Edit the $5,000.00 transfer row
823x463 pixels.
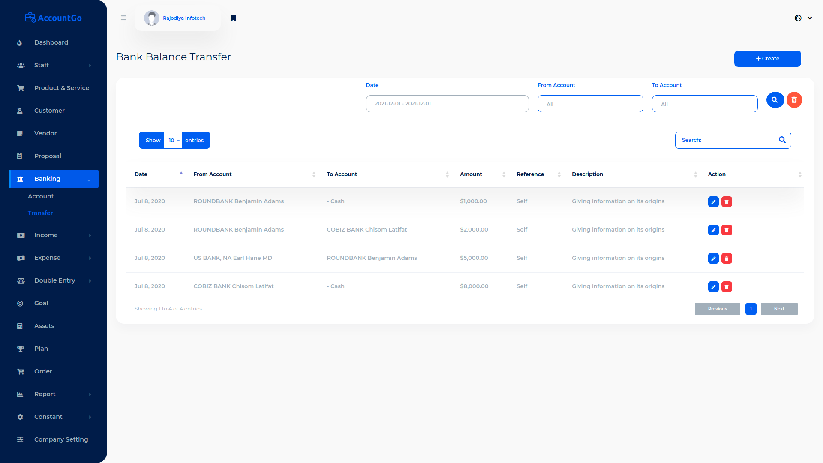pos(713,258)
